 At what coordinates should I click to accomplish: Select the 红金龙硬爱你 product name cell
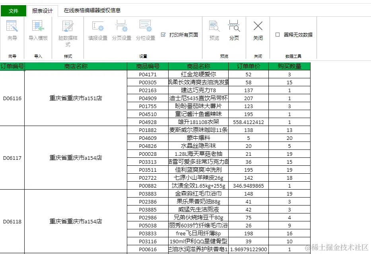click(x=198, y=74)
